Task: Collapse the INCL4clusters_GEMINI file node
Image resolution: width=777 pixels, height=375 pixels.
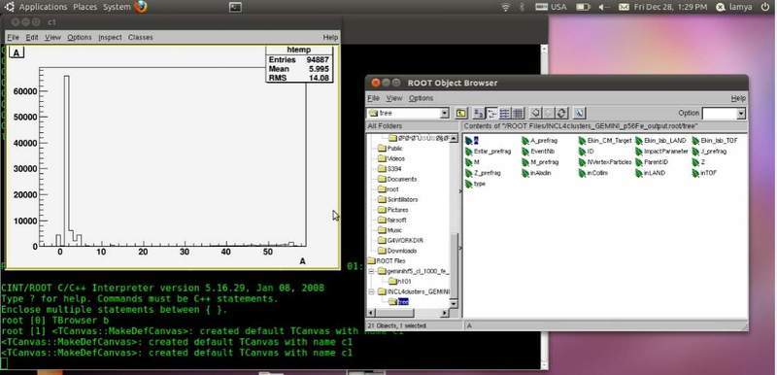Action: click(x=370, y=291)
